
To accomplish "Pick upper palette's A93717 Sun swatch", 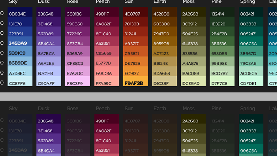I will (x=135, y=42).
